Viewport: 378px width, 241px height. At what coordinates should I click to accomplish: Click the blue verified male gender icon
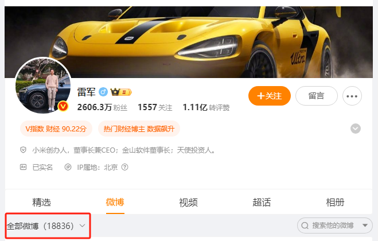coord(103,92)
